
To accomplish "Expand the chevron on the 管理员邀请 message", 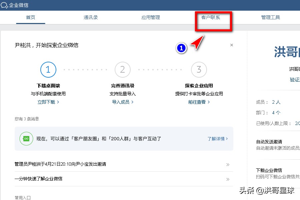I will [x=228, y=165].
